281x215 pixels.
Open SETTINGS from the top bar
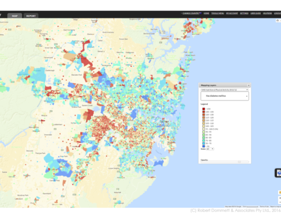pos(244,13)
